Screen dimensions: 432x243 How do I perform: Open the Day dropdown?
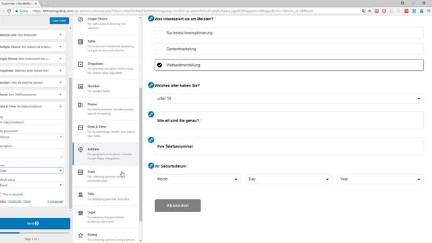[x=289, y=179]
